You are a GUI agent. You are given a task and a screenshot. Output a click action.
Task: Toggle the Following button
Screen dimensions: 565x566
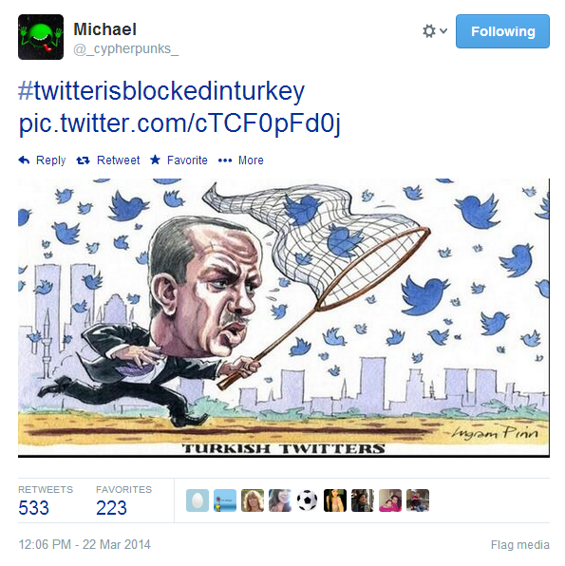tap(502, 31)
